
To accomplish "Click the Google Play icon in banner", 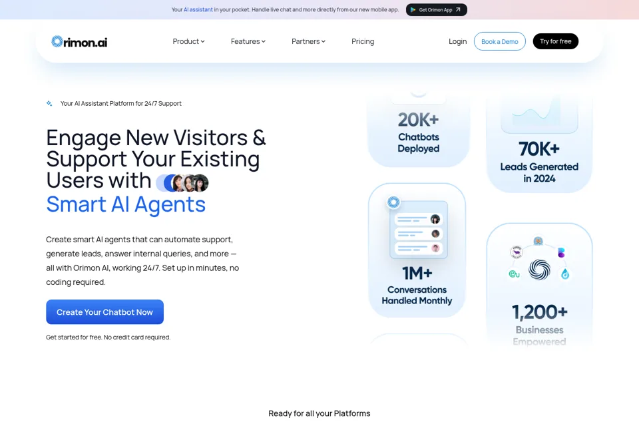I will (x=413, y=10).
